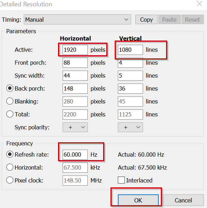Click the horizontal Active pixels field

coord(75,50)
